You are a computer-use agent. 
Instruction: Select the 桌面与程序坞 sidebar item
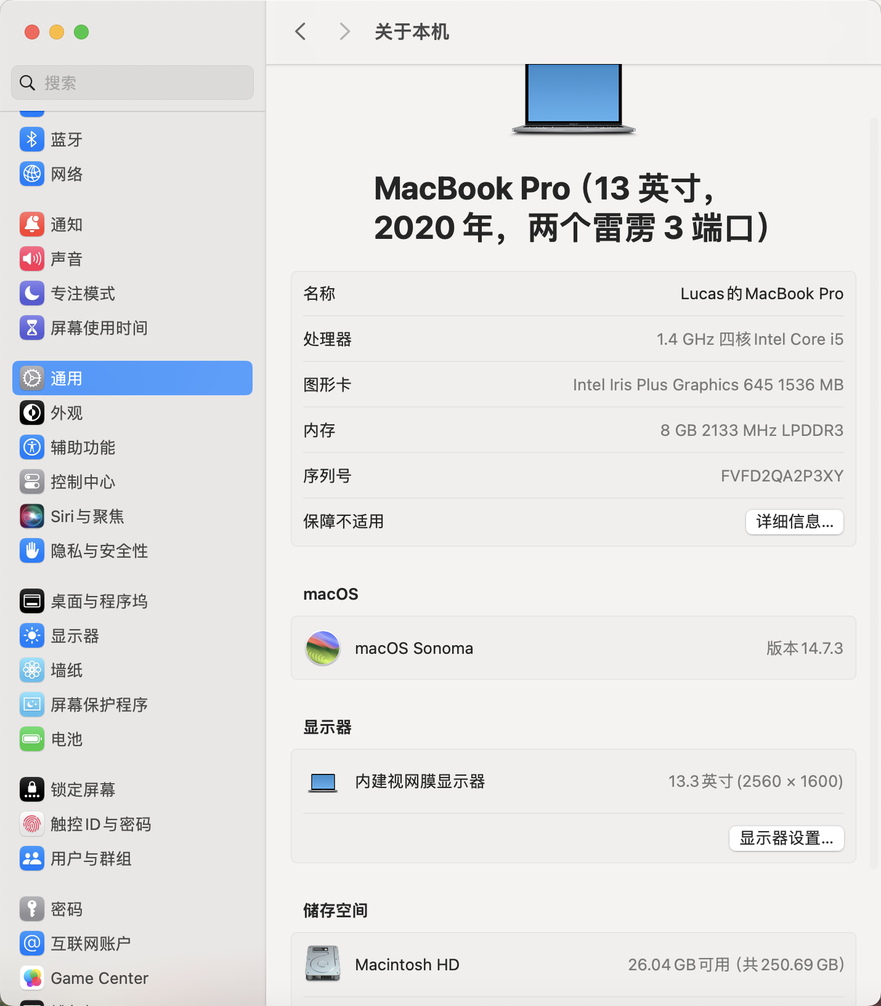[x=132, y=601]
